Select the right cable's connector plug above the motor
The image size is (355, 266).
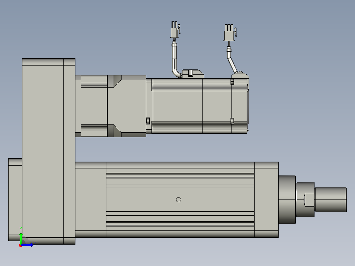230,33
